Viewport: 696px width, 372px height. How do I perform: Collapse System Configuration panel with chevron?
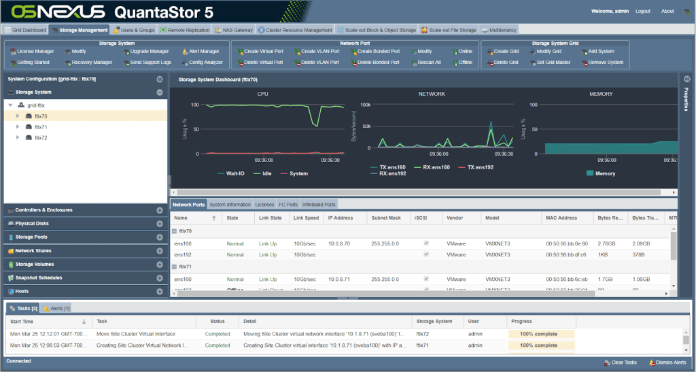tap(160, 79)
